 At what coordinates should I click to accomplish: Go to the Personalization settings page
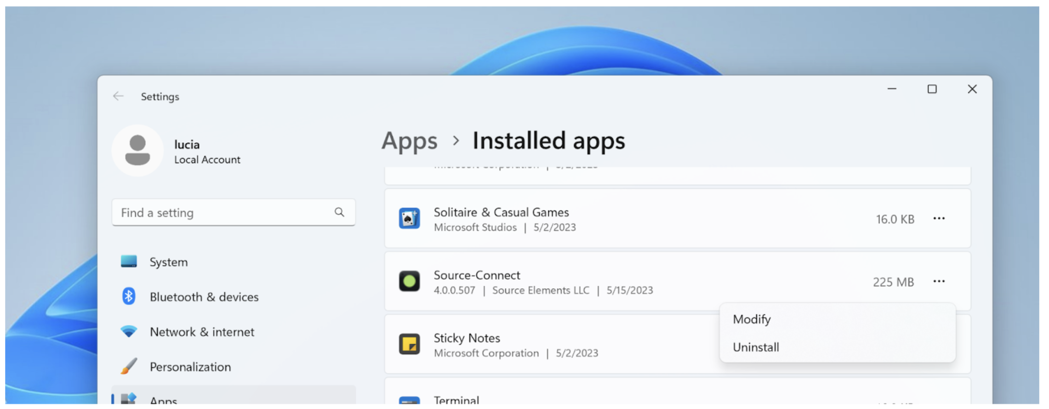[190, 367]
